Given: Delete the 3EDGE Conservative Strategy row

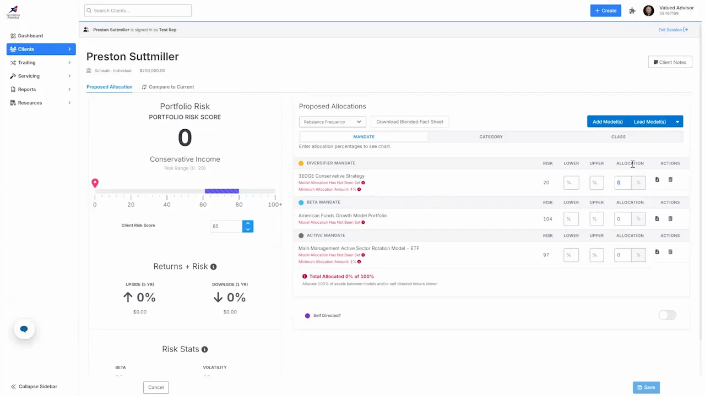Looking at the screenshot, I should [x=670, y=180].
